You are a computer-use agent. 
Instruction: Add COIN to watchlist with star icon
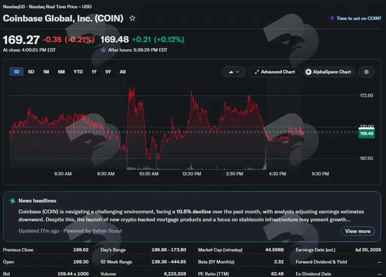[x=132, y=18]
